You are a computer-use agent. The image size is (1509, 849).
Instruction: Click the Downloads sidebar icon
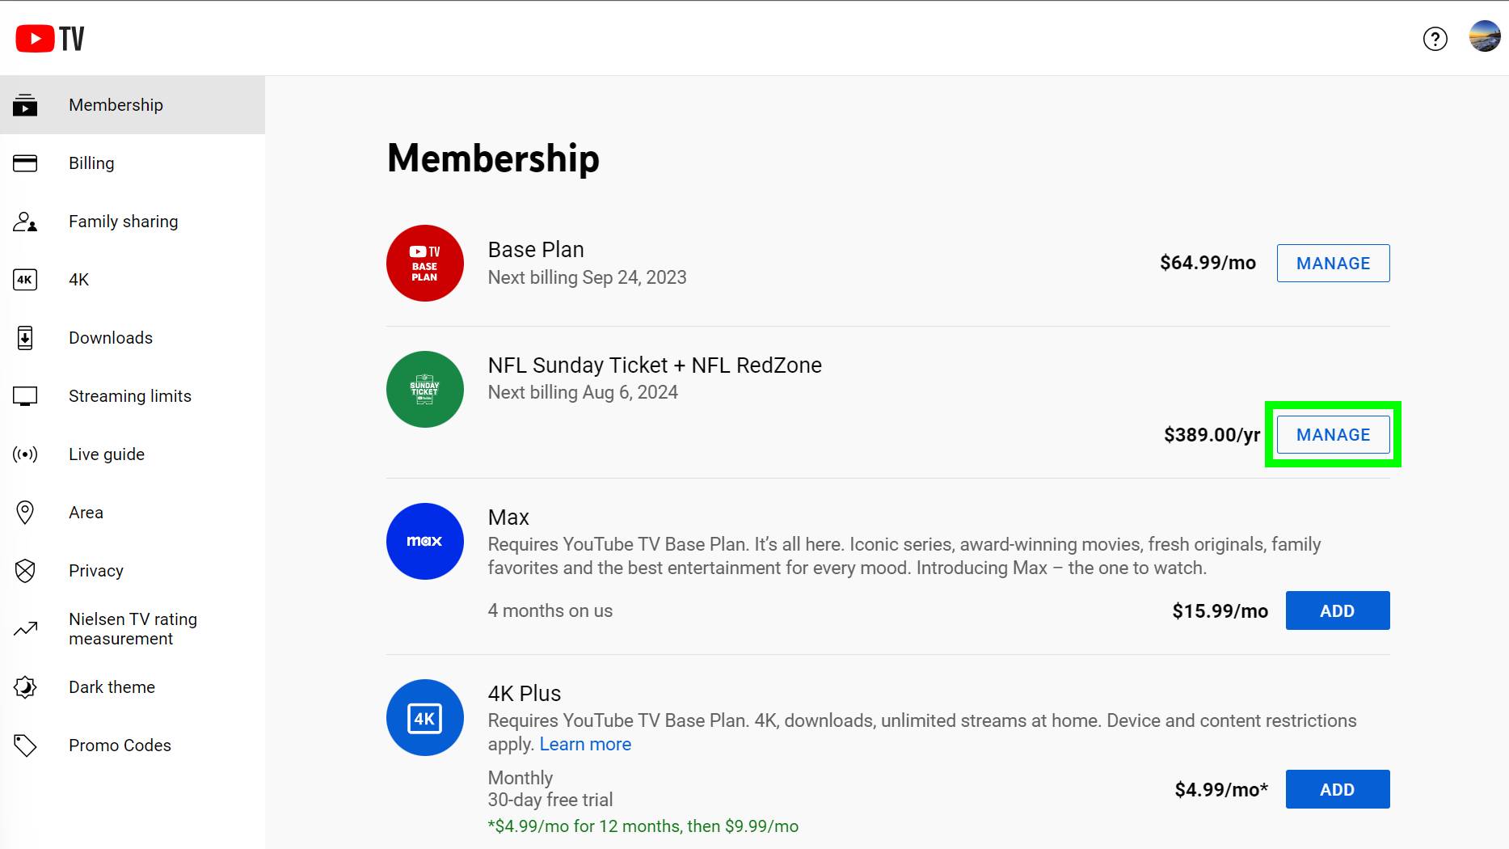pos(25,338)
